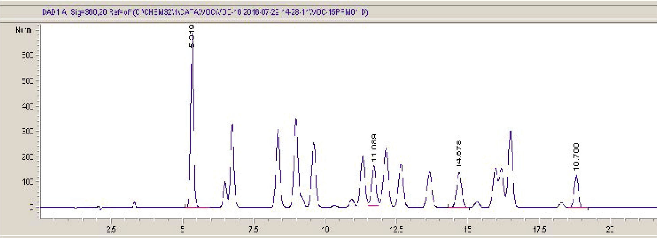
Task: Click the Norm y-axis unit label
Action: tap(24, 30)
